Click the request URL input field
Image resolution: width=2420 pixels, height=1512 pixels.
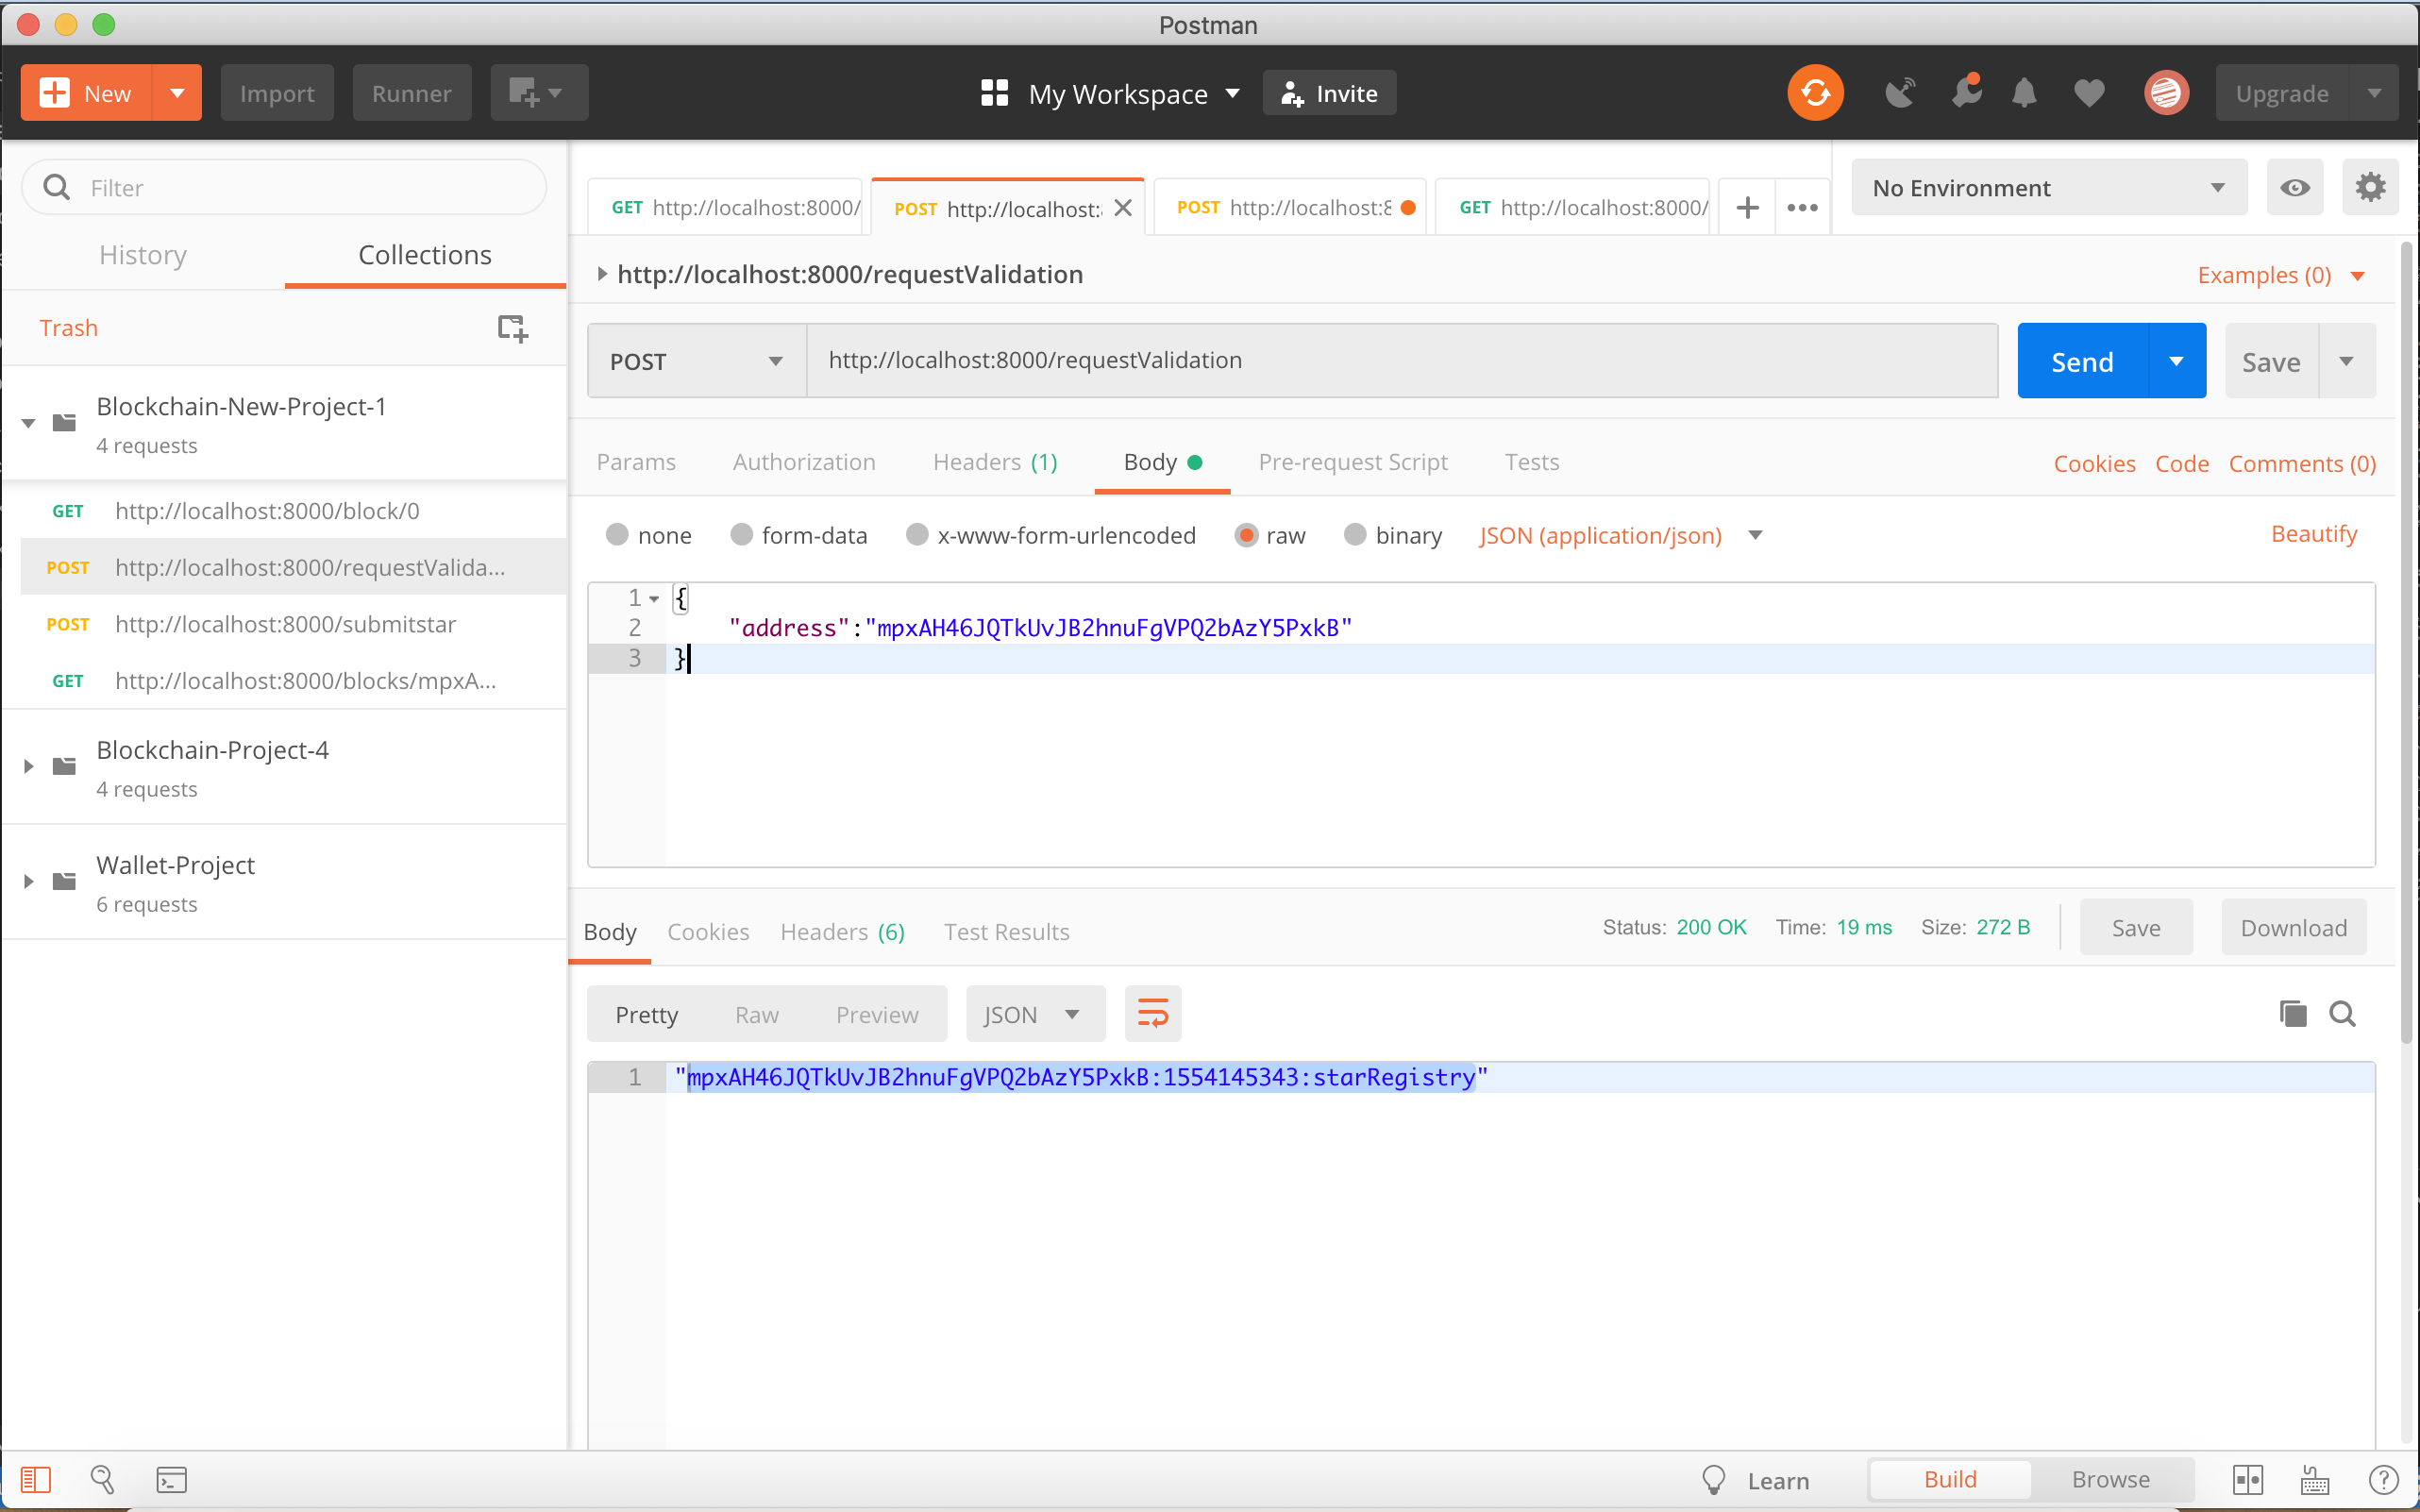coord(1400,361)
